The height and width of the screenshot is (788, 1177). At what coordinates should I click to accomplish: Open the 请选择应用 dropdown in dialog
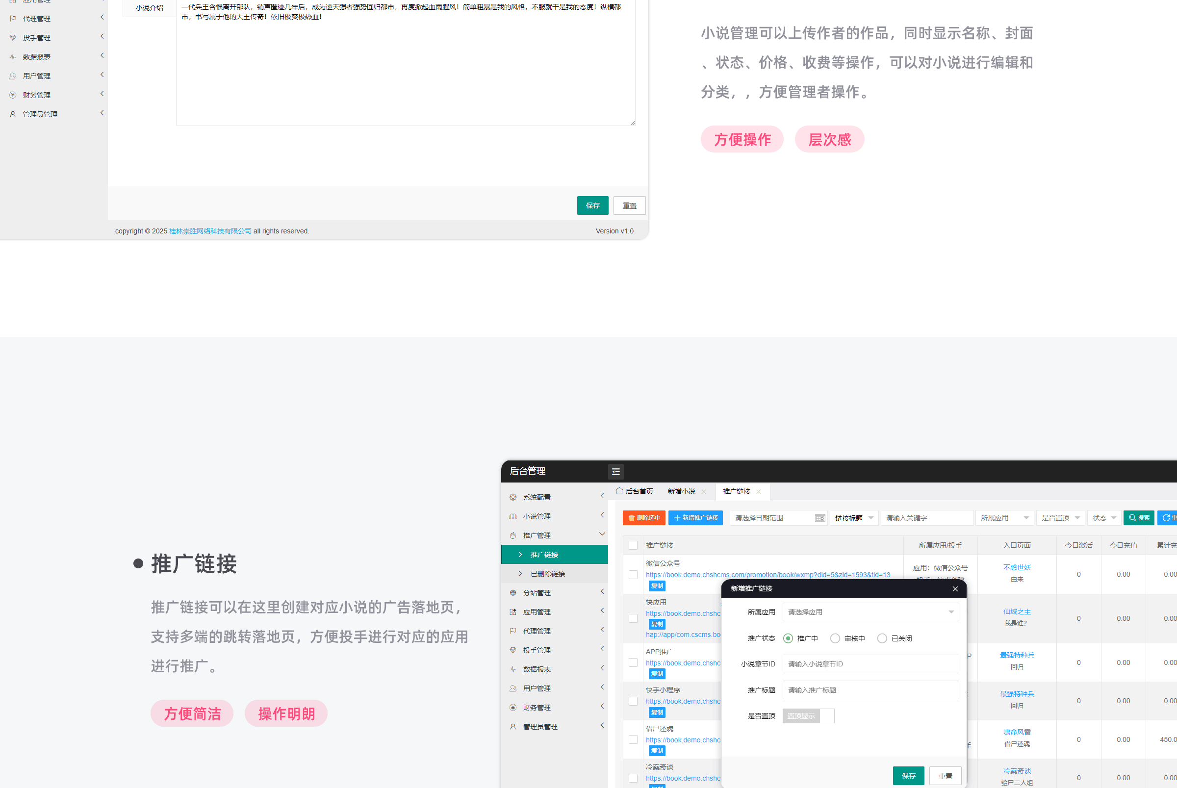pos(870,612)
